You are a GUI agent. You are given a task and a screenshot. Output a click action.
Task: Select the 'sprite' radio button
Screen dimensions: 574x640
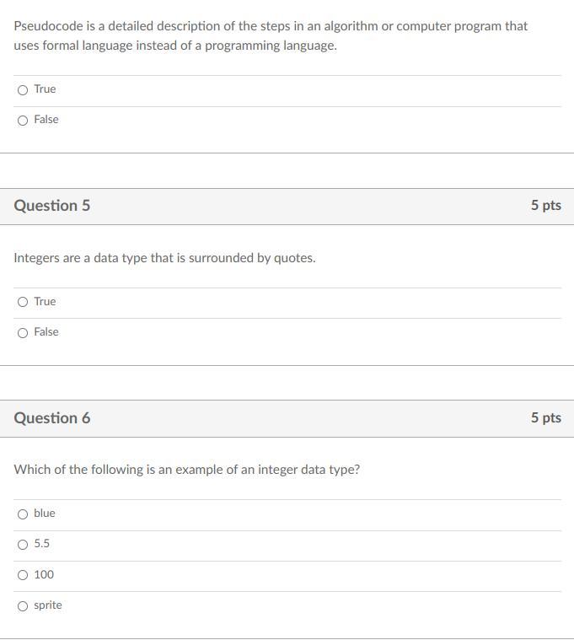point(23,605)
